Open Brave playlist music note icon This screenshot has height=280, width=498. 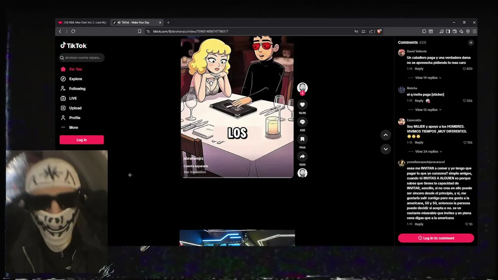[x=442, y=31]
